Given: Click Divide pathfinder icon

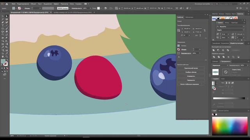Looking at the screenshot, I should click(214, 57).
